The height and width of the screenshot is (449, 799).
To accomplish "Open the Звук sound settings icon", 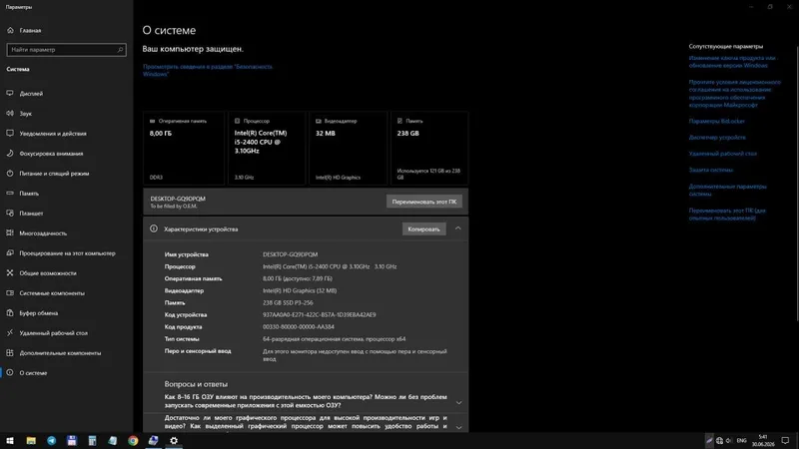I will [10, 113].
